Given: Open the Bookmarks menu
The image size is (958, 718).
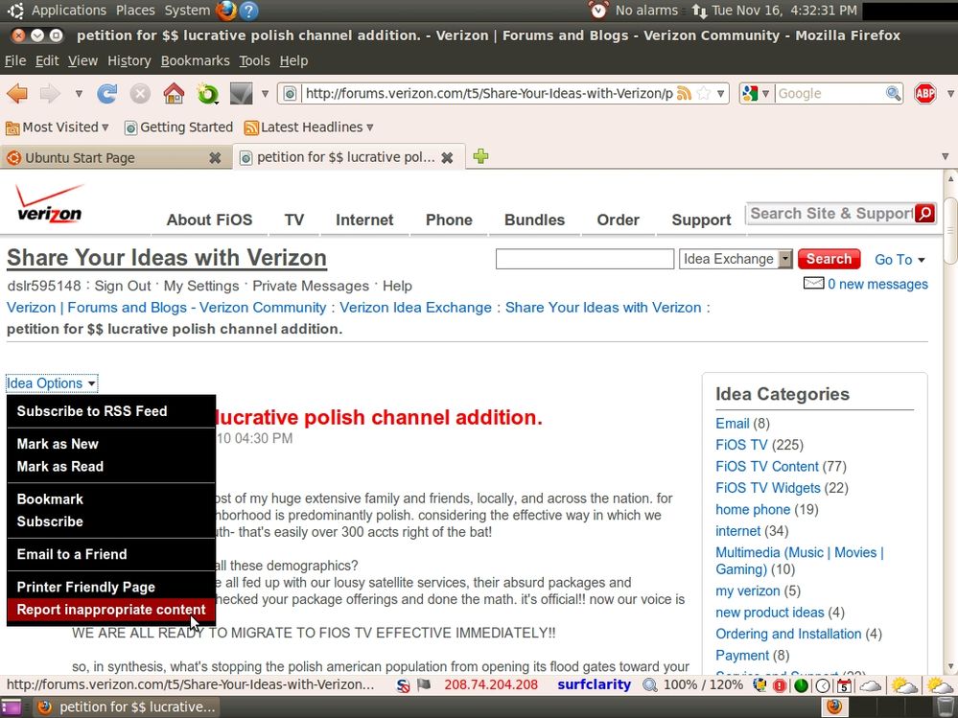Looking at the screenshot, I should tap(196, 61).
